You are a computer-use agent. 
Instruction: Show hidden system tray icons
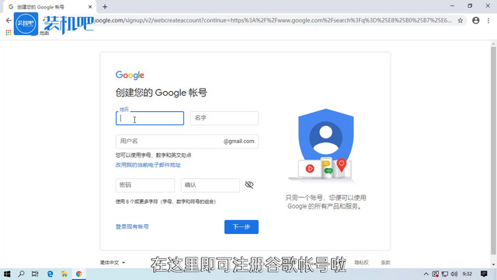click(x=426, y=274)
